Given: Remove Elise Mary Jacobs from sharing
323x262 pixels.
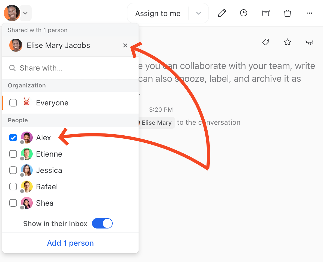Looking at the screenshot, I should point(125,45).
